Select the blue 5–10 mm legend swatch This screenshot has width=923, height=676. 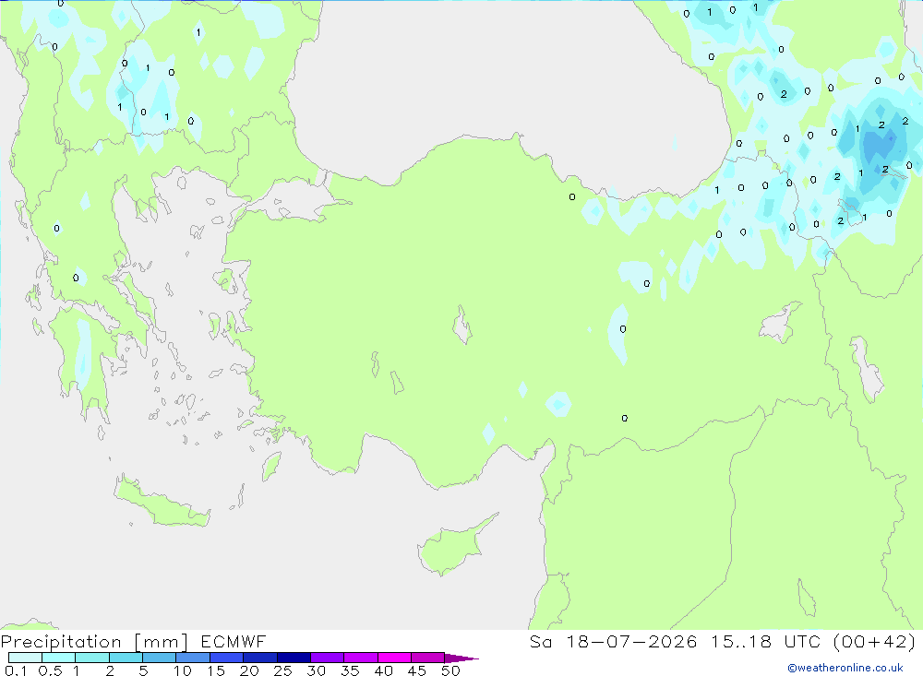[159, 658]
